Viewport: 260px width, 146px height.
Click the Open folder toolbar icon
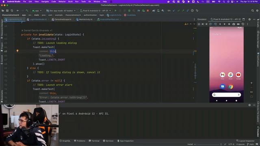[3, 11]
